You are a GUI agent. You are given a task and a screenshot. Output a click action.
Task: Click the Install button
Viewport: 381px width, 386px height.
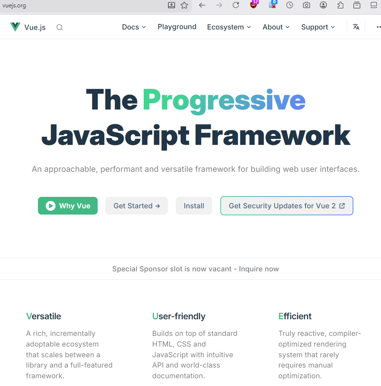194,206
